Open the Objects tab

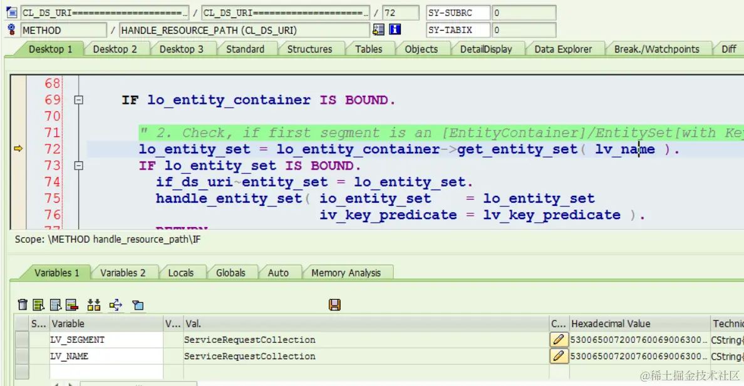point(421,49)
